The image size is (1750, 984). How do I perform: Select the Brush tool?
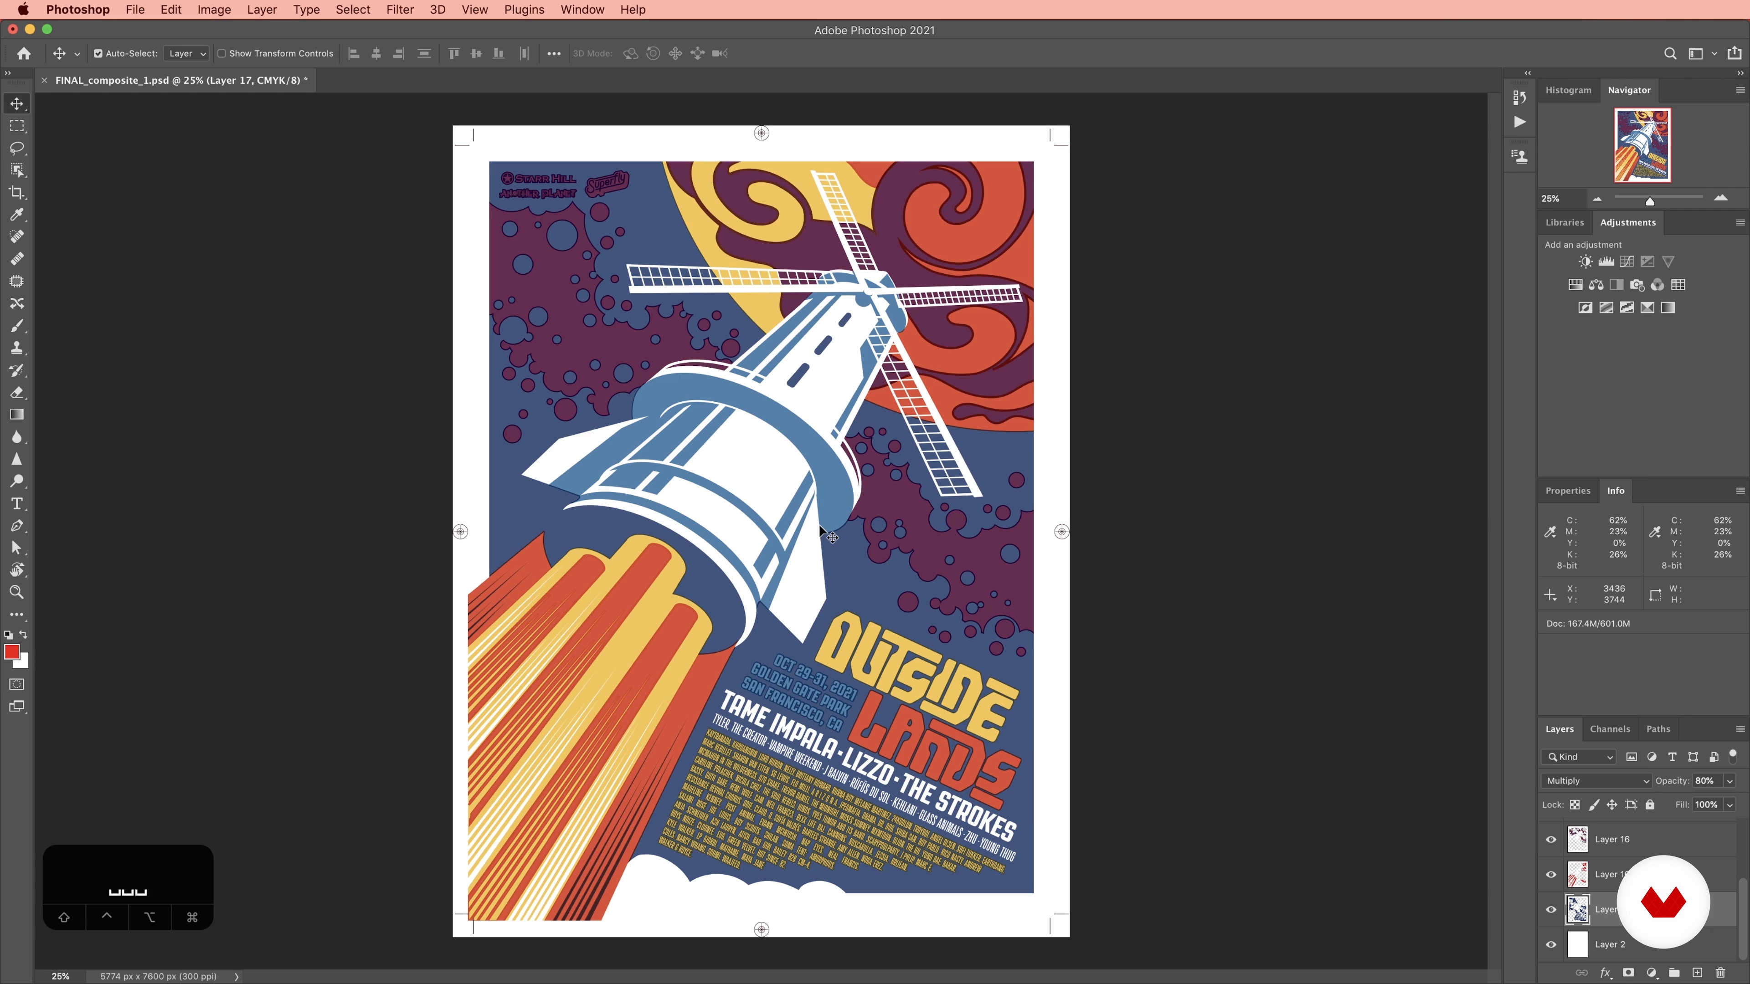tap(17, 326)
